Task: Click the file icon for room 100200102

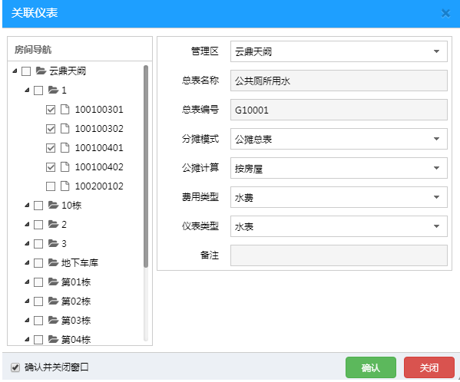Action: pos(65,186)
